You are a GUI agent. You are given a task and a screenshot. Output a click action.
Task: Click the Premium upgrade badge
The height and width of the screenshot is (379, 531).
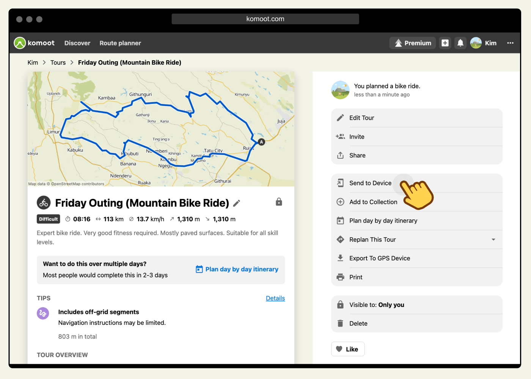coord(412,43)
